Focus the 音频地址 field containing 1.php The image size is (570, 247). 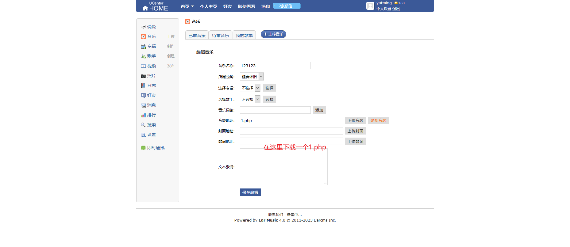click(291, 120)
